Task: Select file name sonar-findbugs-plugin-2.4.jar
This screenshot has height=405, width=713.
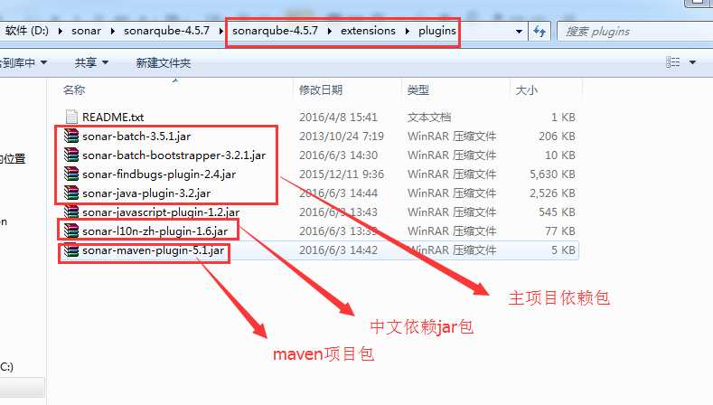Action: (x=159, y=174)
